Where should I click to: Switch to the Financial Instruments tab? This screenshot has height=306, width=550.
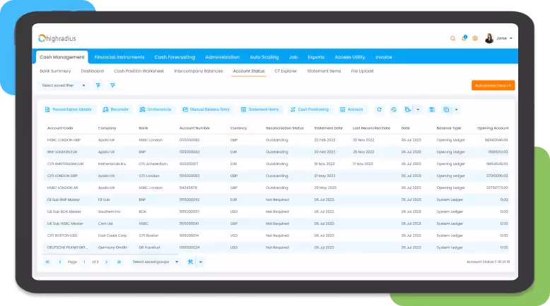coord(119,57)
